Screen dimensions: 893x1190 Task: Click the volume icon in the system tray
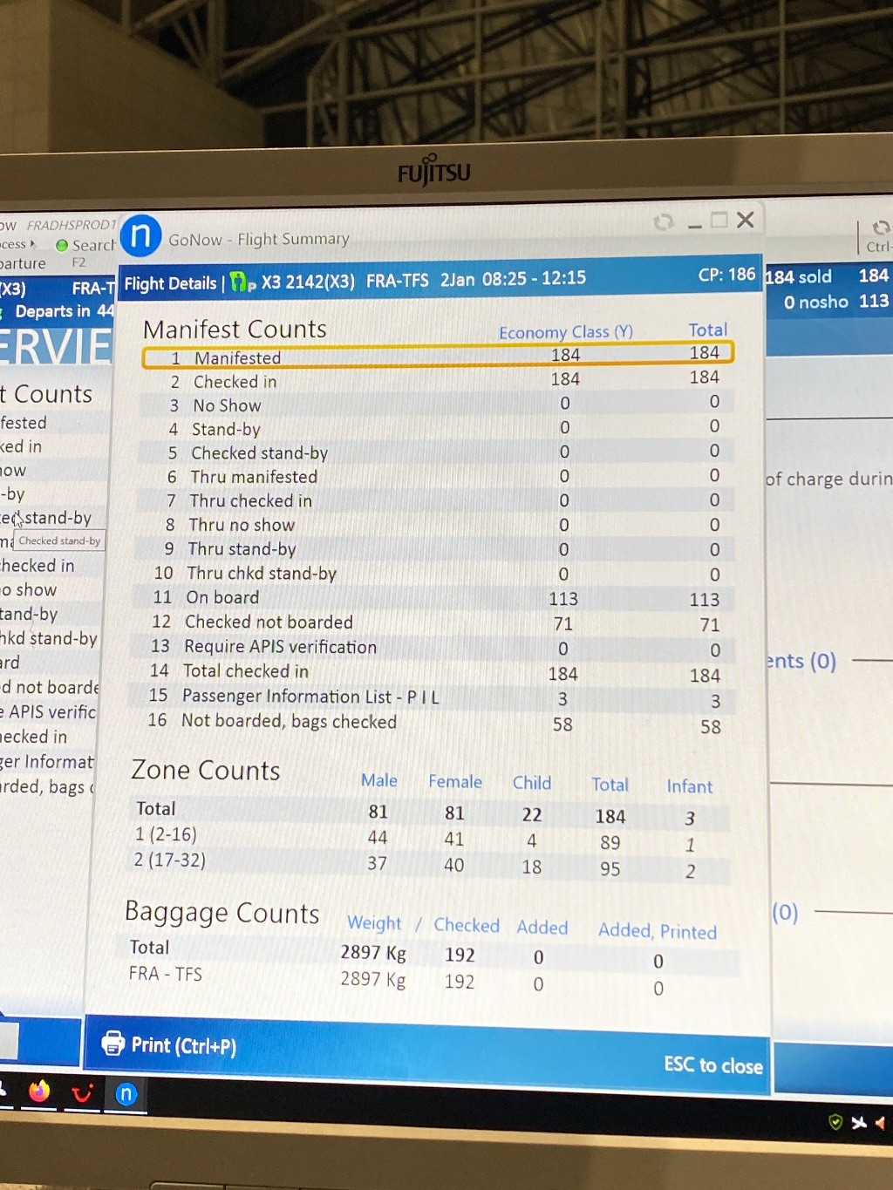880,1123
